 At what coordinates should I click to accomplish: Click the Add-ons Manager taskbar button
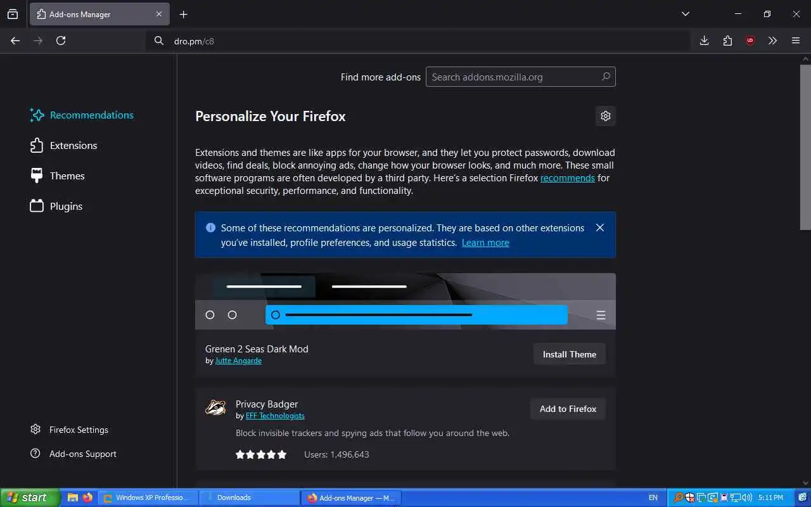(x=351, y=497)
